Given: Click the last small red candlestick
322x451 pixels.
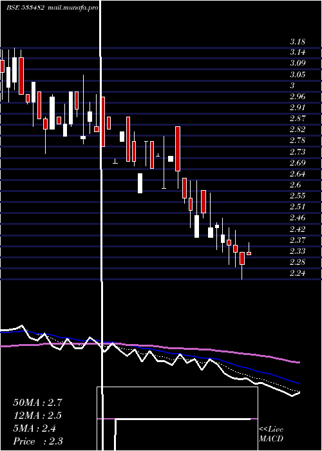Looking at the screenshot, I should tap(249, 253).
